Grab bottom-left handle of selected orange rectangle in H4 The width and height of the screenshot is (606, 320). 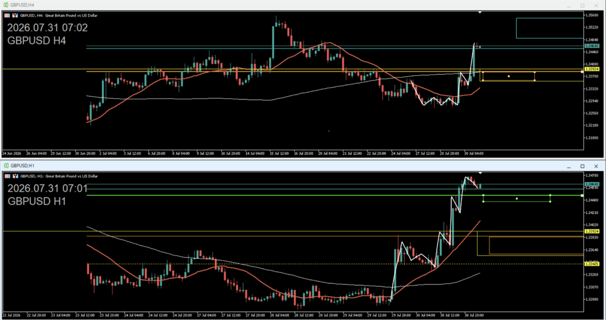(x=483, y=80)
